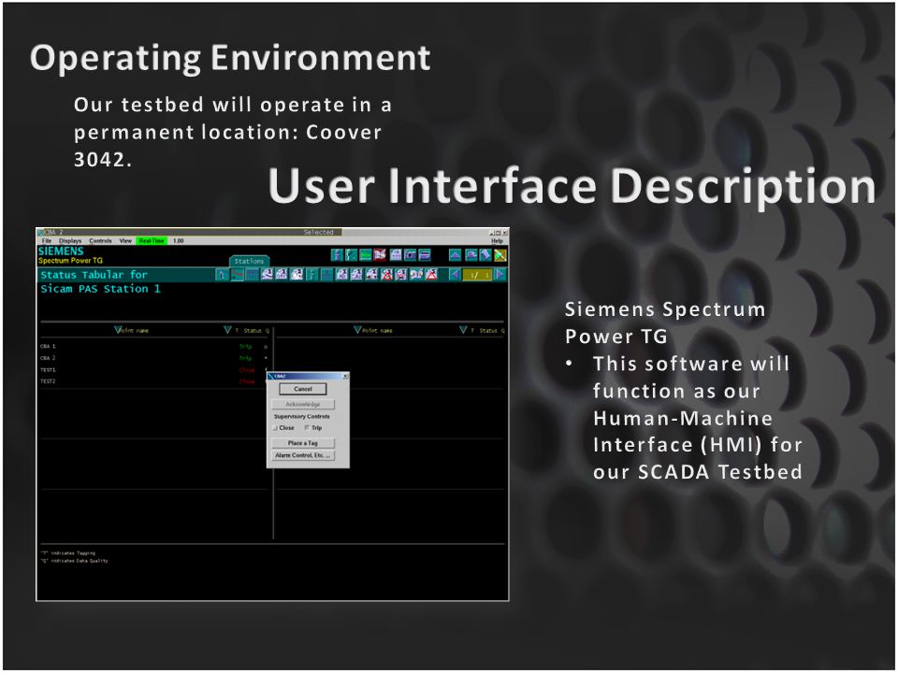Click the Cancel button in the CBA2 dialog

(303, 389)
